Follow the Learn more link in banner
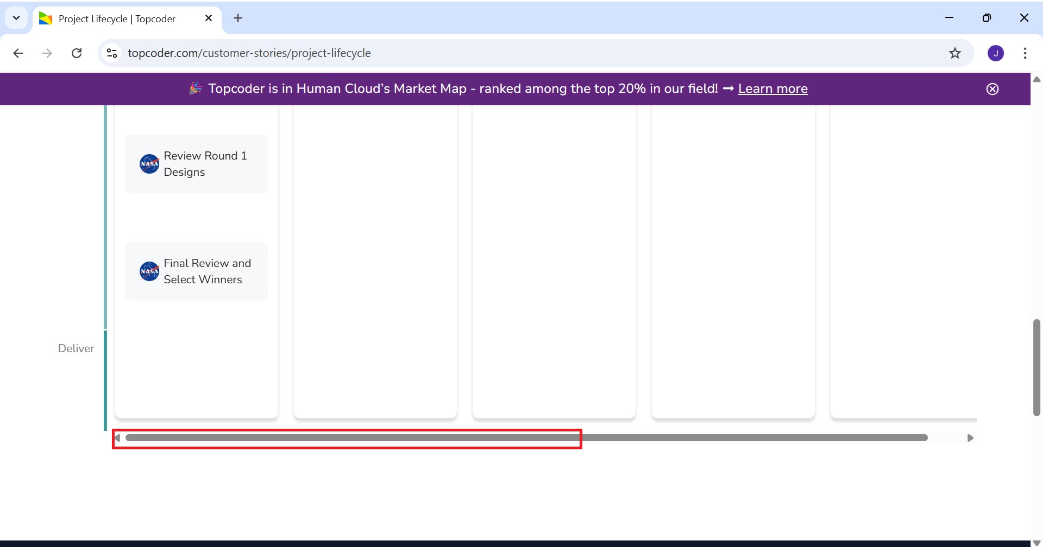The height and width of the screenshot is (547, 1043). point(772,89)
